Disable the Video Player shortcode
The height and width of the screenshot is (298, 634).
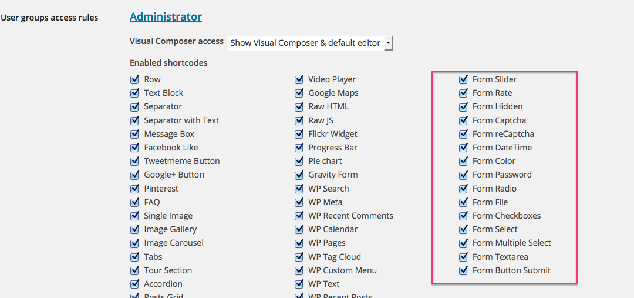click(299, 79)
